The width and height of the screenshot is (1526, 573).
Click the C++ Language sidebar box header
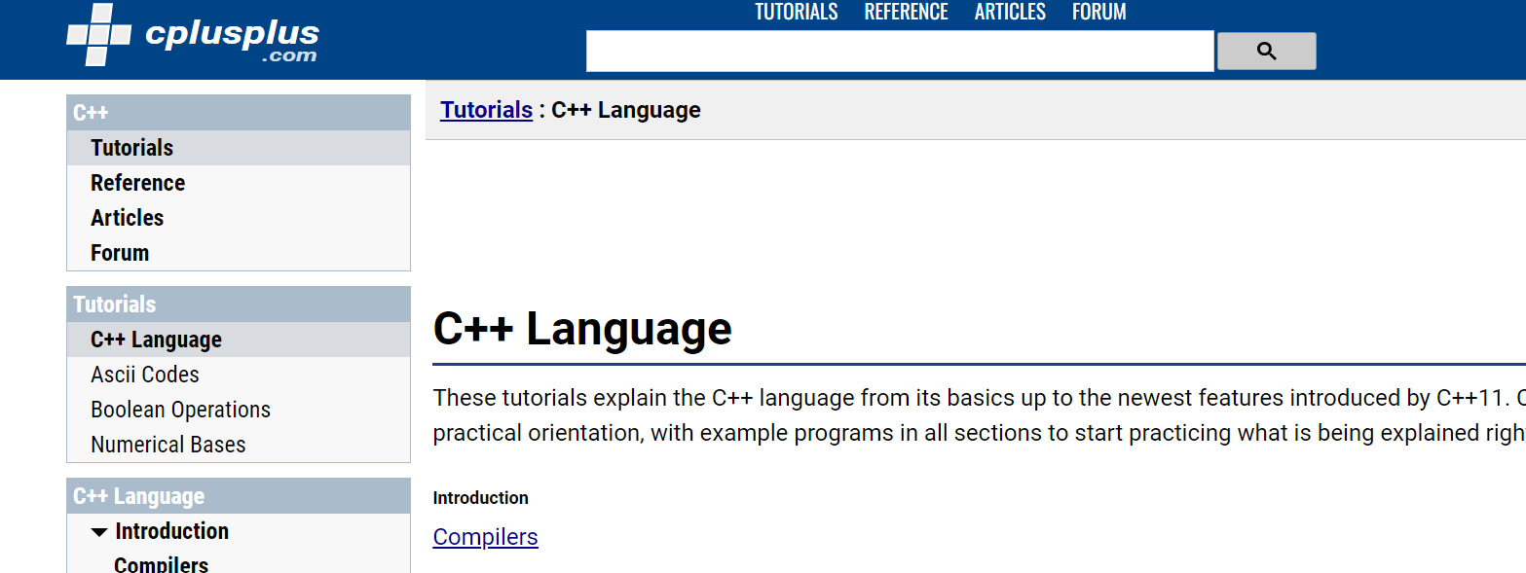point(239,496)
